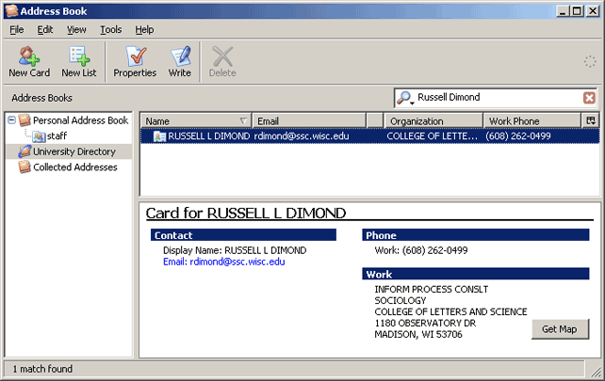Sort by the Name column
This screenshot has width=605, height=381.
(196, 121)
